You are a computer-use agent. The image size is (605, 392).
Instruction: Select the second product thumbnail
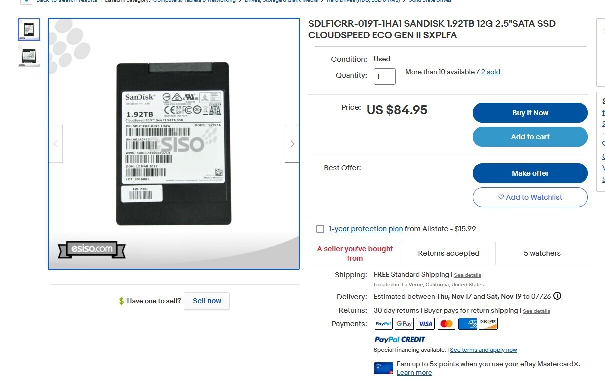29,56
